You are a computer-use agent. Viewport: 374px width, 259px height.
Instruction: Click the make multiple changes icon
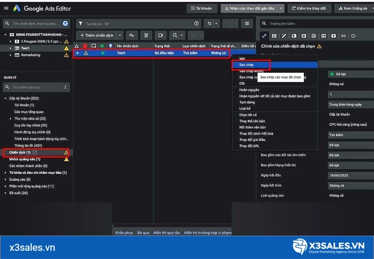[131, 35]
